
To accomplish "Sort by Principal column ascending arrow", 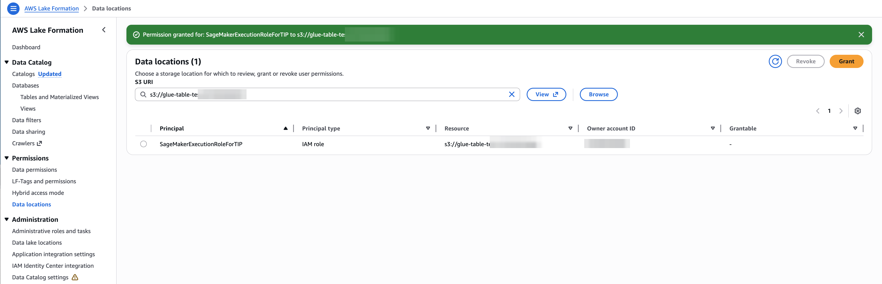I will click(286, 128).
